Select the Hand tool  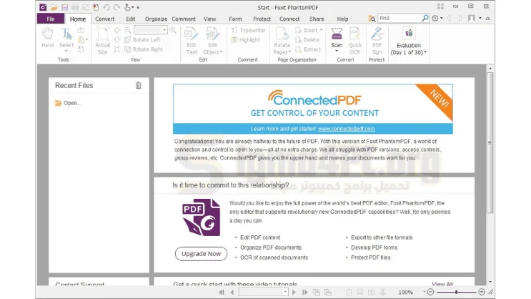(47, 38)
